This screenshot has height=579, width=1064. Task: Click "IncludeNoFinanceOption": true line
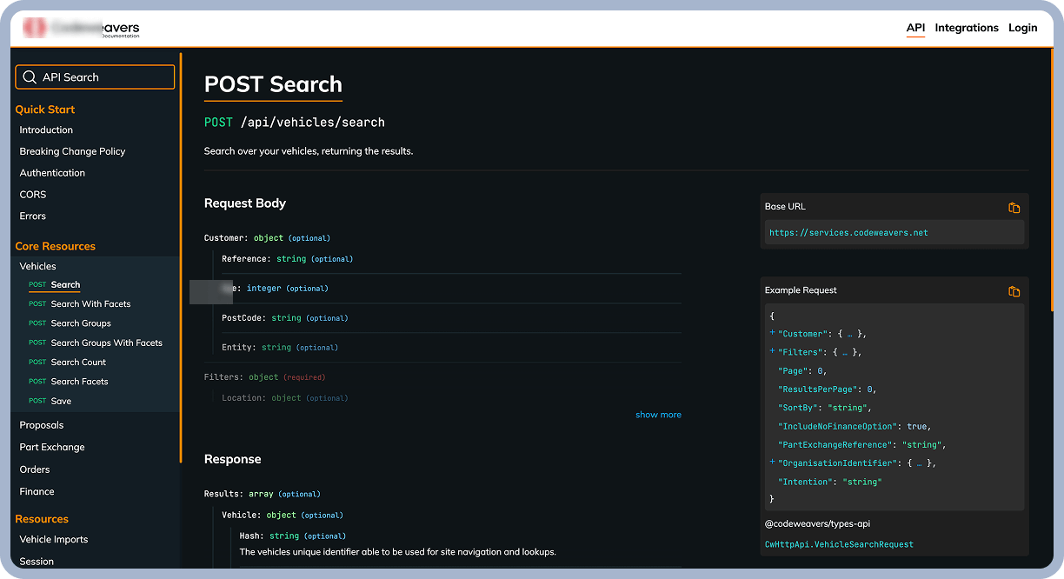[x=855, y=427]
